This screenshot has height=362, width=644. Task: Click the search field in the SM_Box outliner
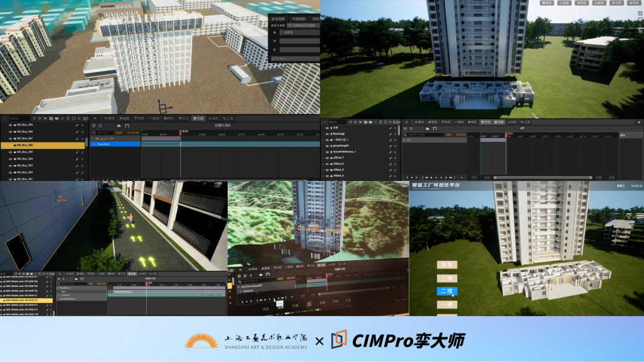[19, 118]
